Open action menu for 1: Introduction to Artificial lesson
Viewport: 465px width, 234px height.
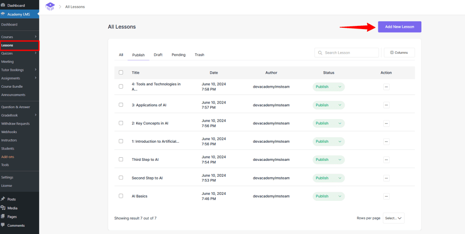[386, 141]
